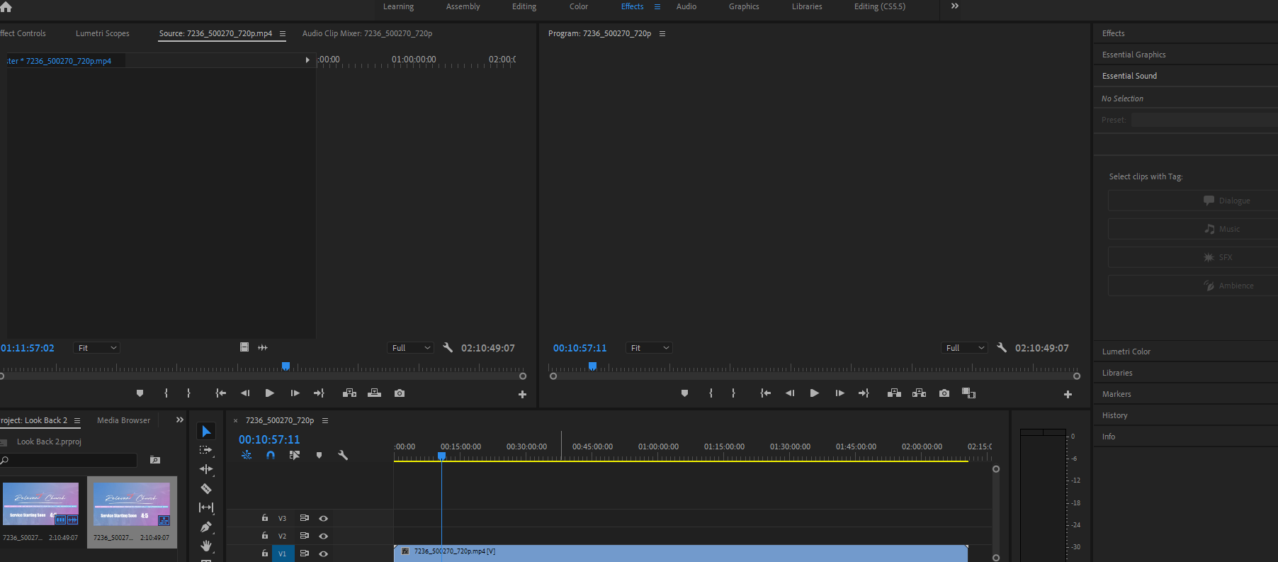Click Lift button in Program monitor
Image resolution: width=1278 pixels, height=562 pixels.
(x=894, y=393)
